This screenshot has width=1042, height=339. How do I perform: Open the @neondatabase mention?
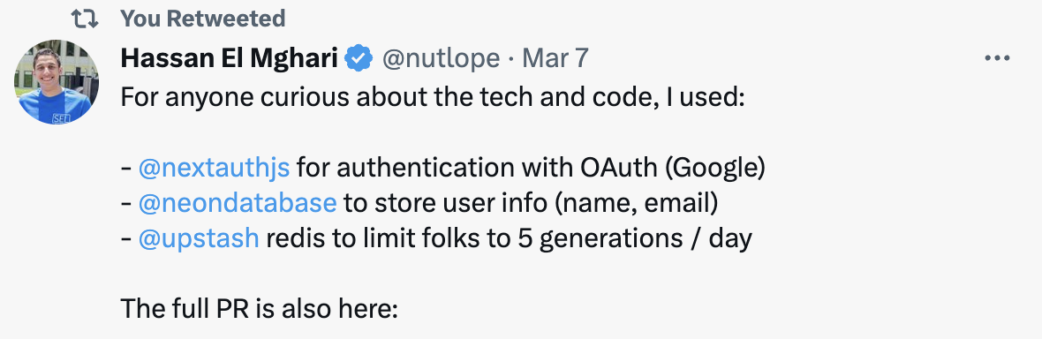point(238,203)
